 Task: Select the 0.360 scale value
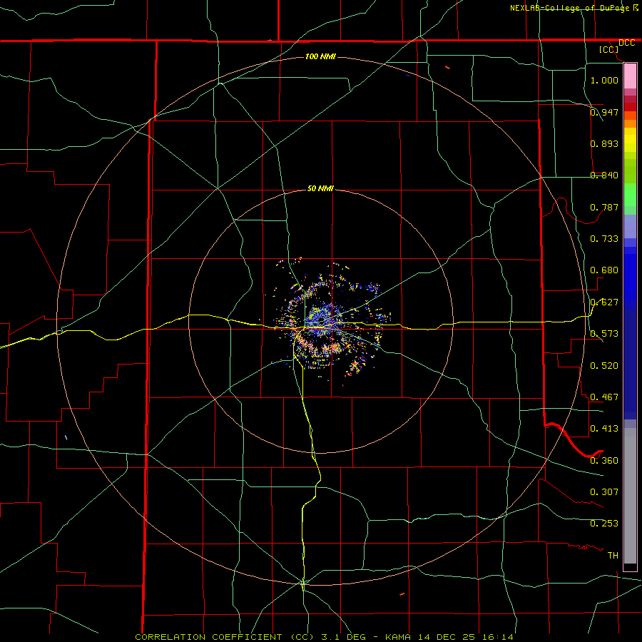pyautogui.click(x=604, y=460)
